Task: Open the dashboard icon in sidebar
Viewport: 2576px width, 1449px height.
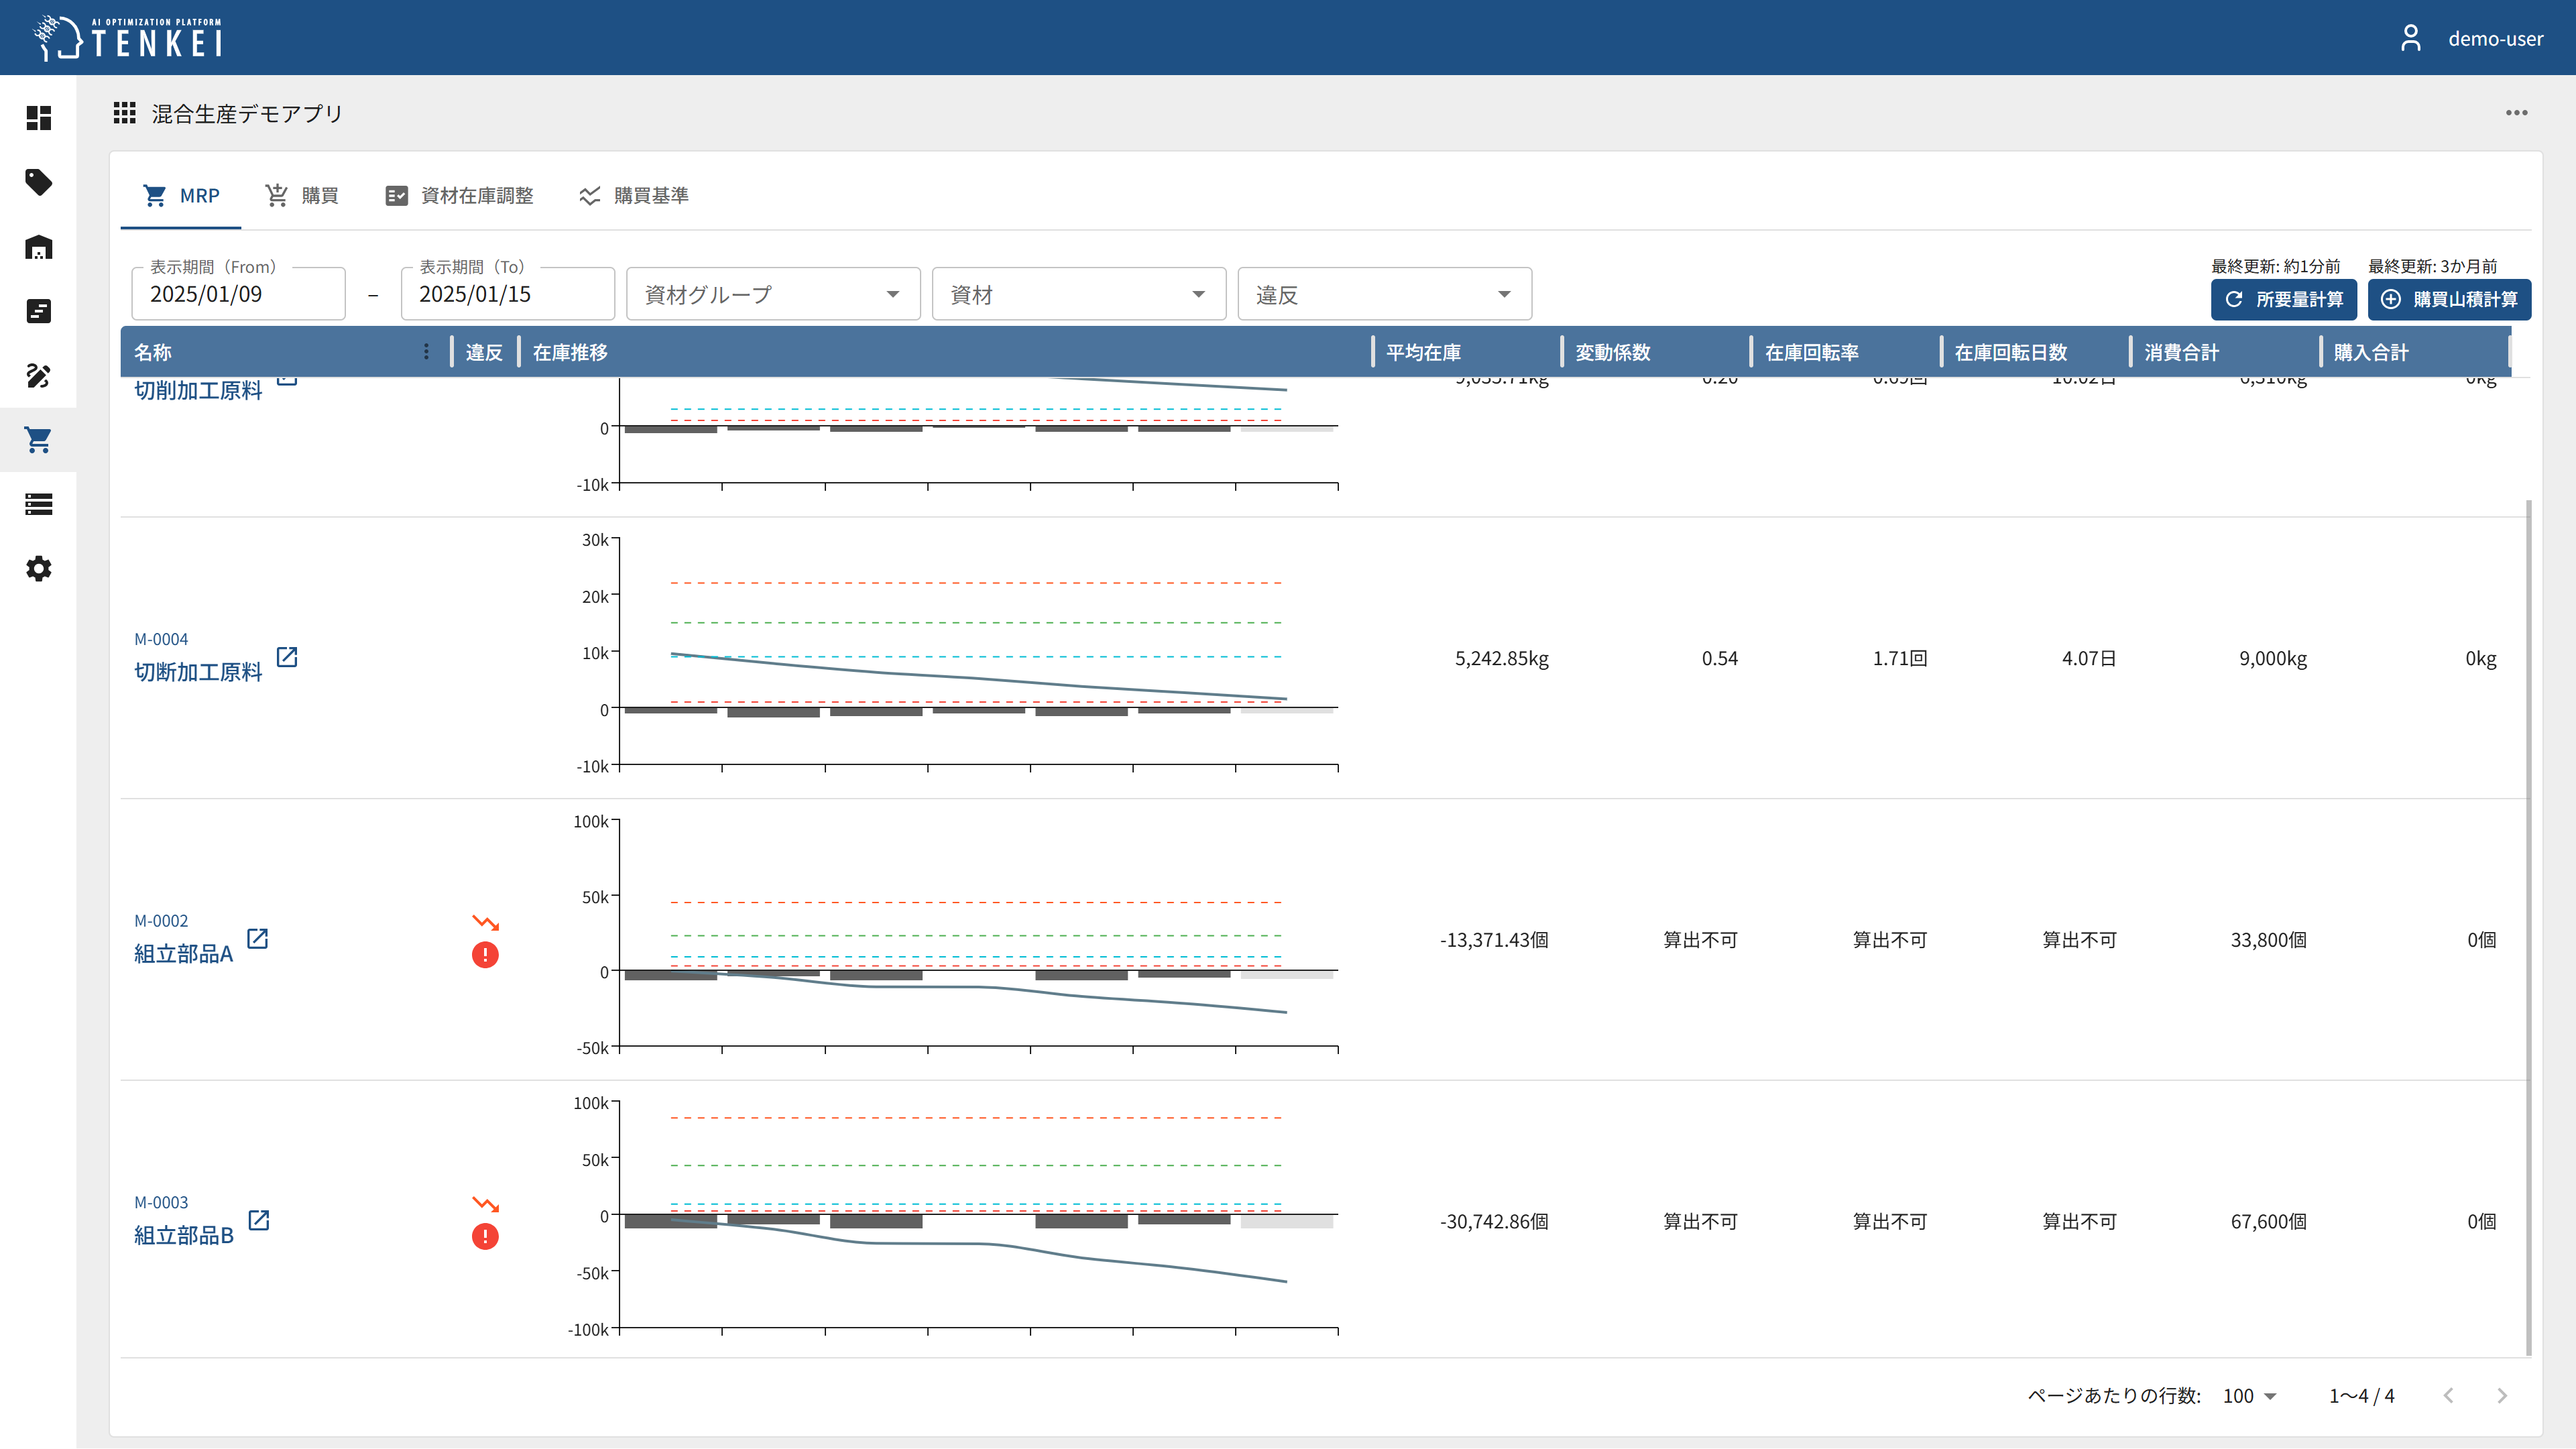Action: coord(38,118)
